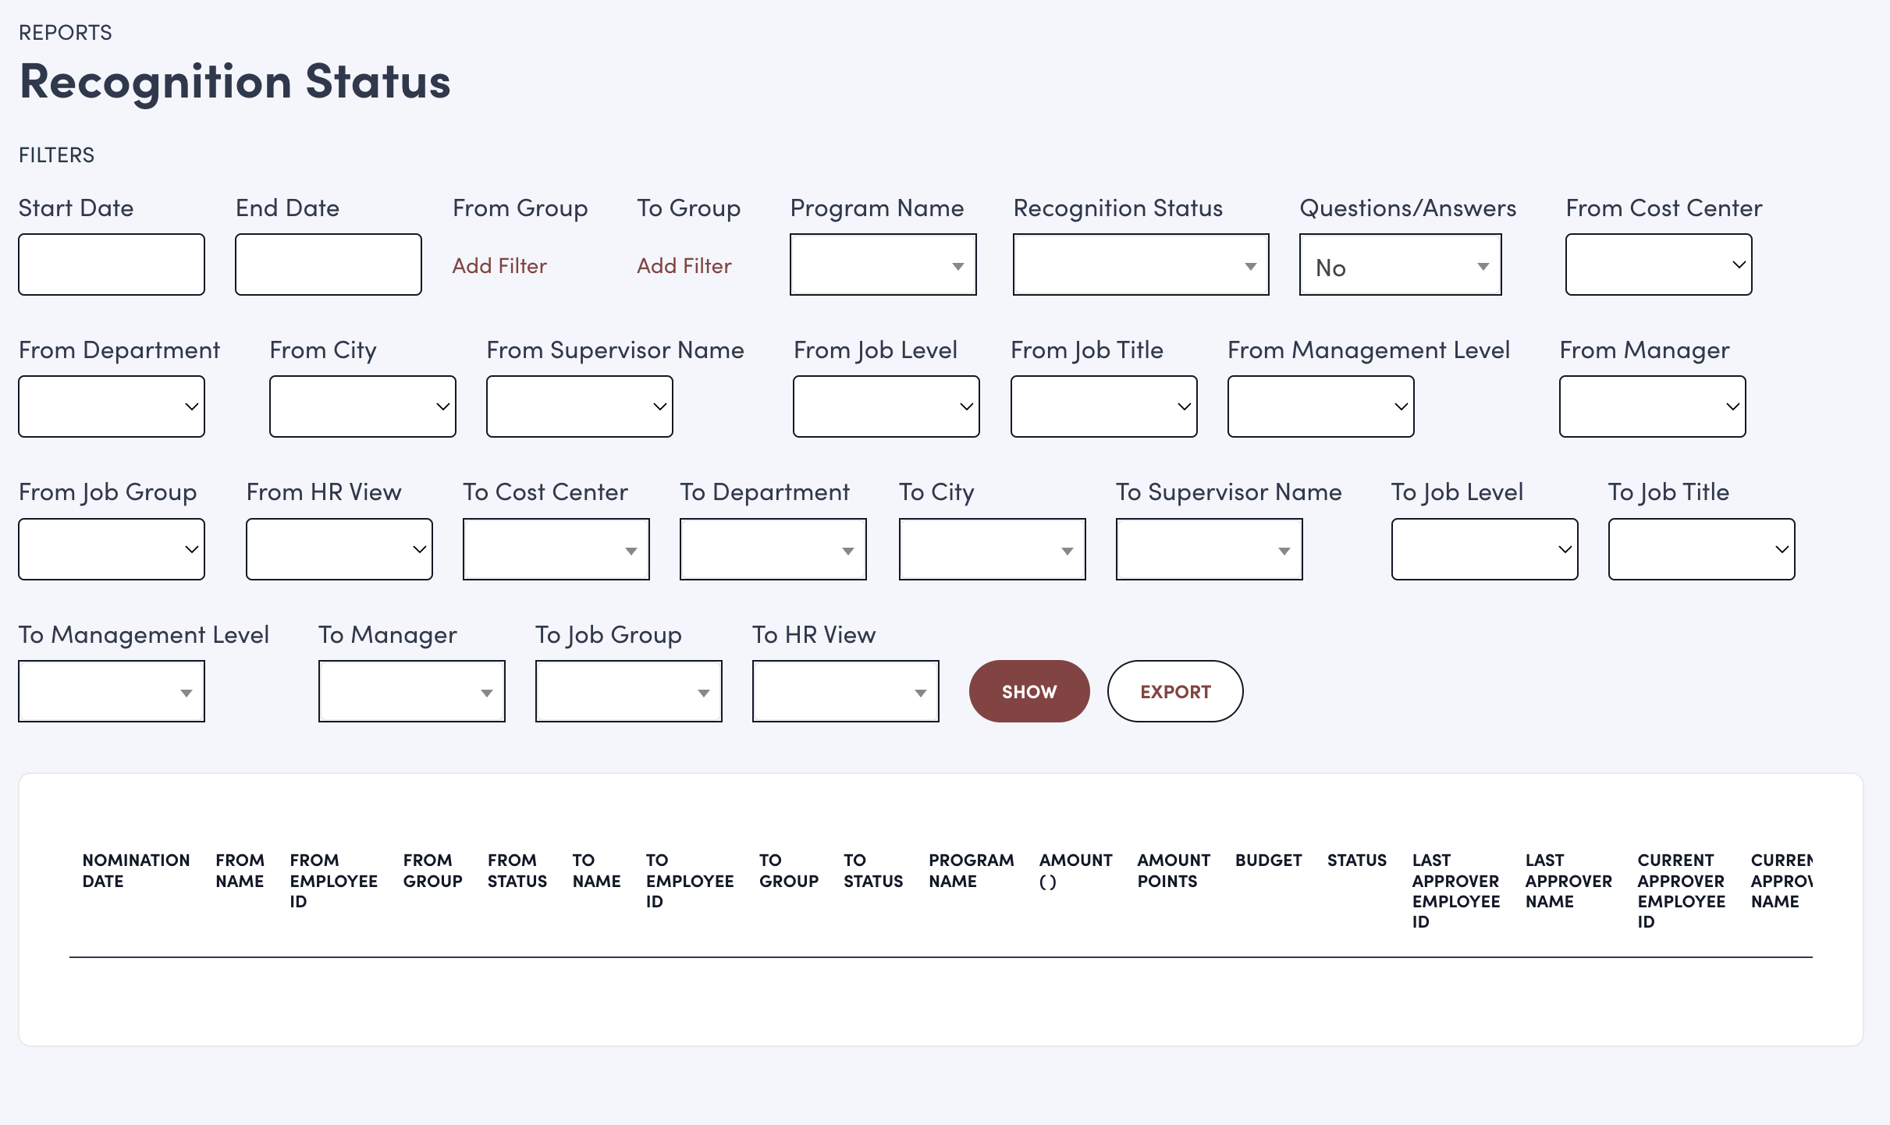Expand the From Department dropdown

[112, 406]
